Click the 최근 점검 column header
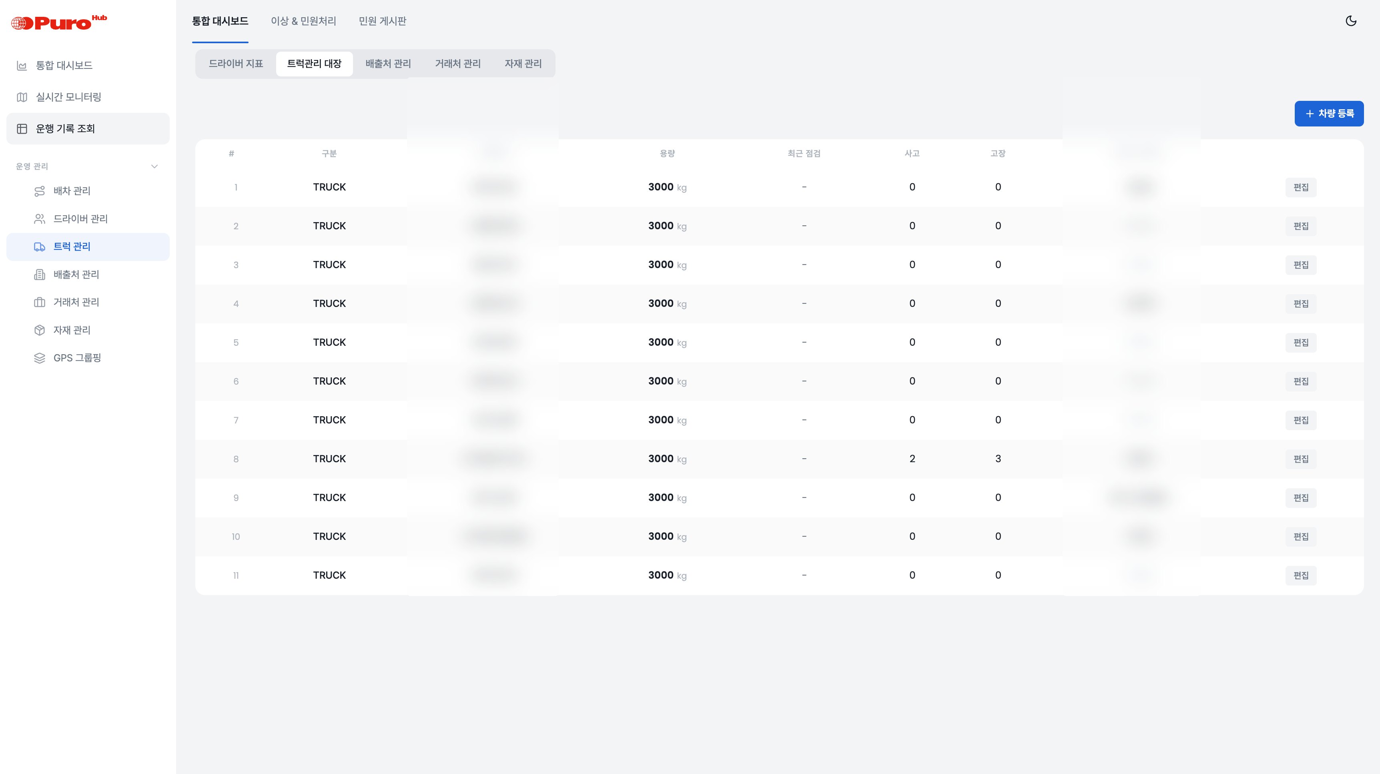 point(804,154)
